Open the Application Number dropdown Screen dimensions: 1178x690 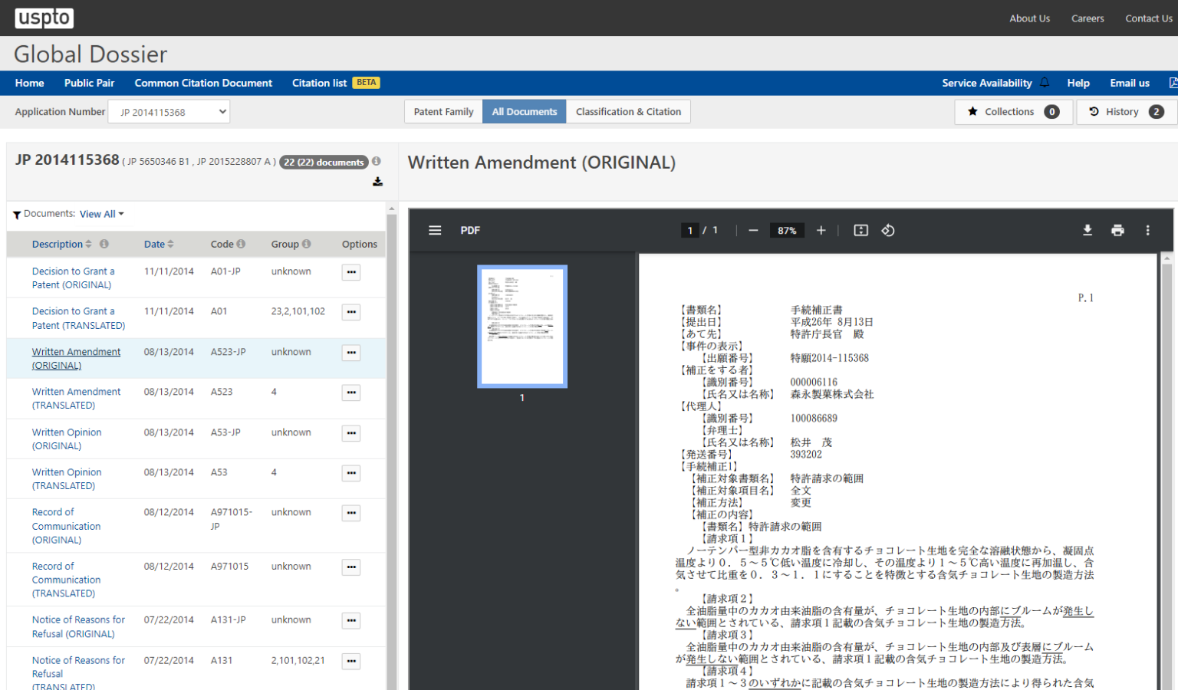169,112
